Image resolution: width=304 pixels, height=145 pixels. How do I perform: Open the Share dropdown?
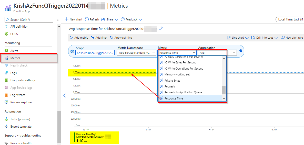[110, 19]
